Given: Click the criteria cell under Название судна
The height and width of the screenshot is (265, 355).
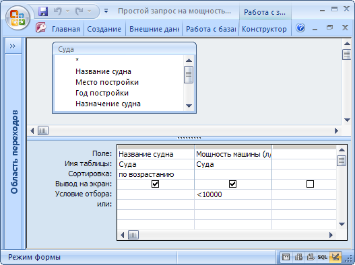Looking at the screenshot, I should point(156,194).
